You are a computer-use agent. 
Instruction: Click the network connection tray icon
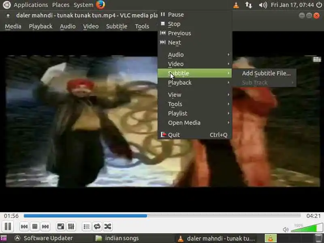coord(248,5)
